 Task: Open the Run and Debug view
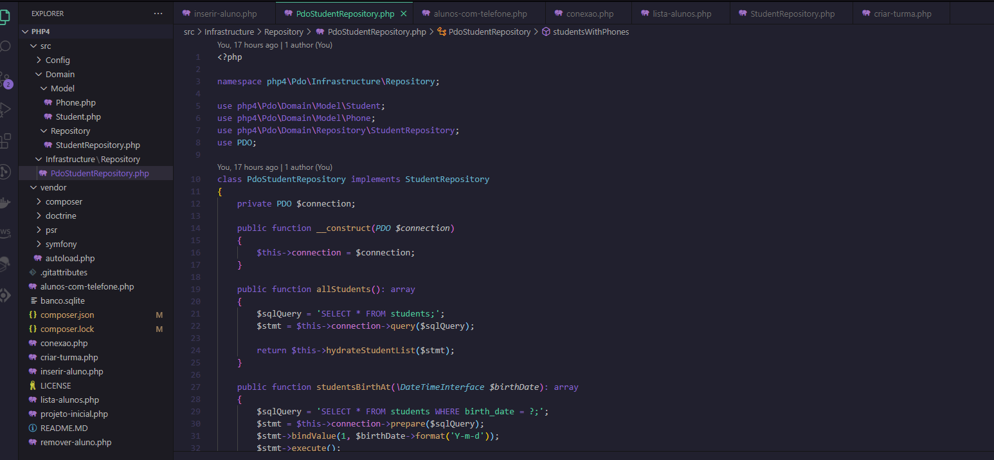5,109
